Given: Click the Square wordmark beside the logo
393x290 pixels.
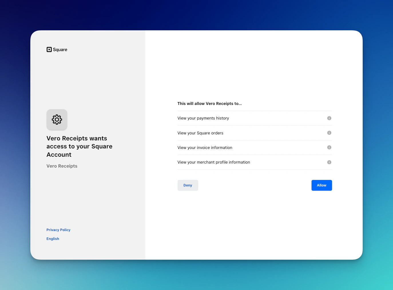Looking at the screenshot, I should coord(60,49).
